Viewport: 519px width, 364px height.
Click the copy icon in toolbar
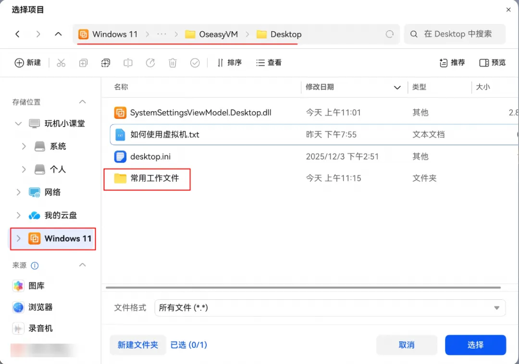tap(84, 63)
